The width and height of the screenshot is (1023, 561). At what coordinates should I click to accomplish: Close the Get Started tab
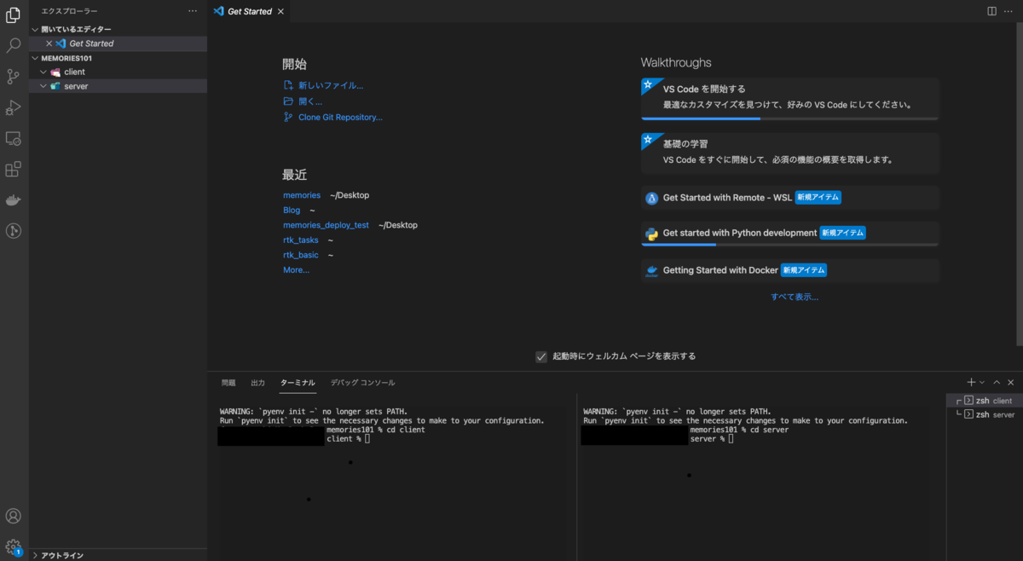coord(280,11)
